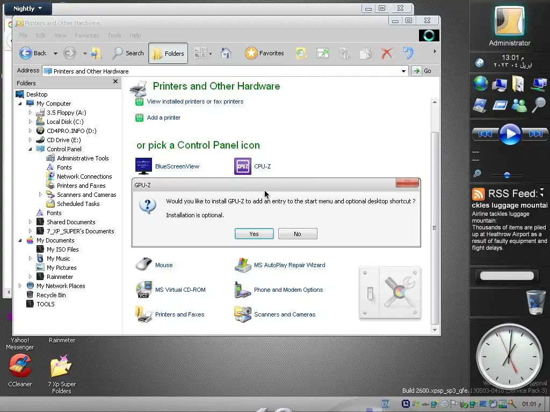Click the scroll down arrow in main pane
The height and width of the screenshot is (412, 550).
tap(435, 330)
